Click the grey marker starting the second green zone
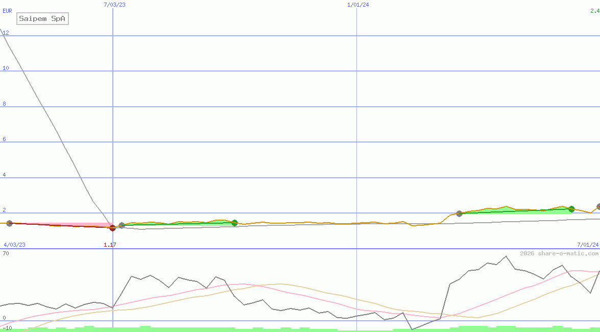 459,214
